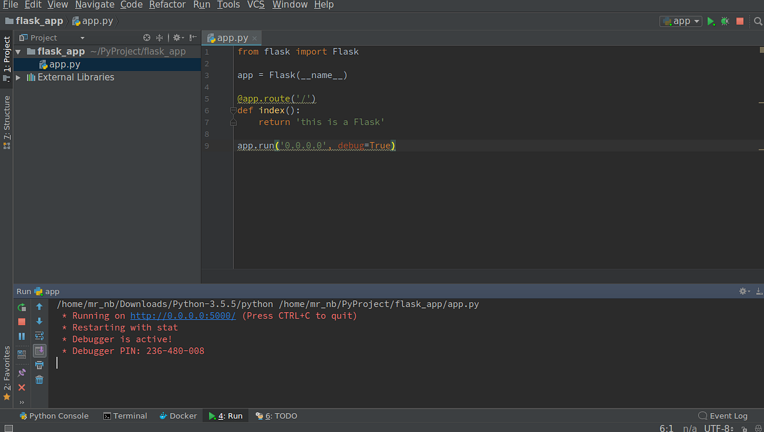The width and height of the screenshot is (764, 432).
Task: Pin the Run tool window tab
Action: 21,372
